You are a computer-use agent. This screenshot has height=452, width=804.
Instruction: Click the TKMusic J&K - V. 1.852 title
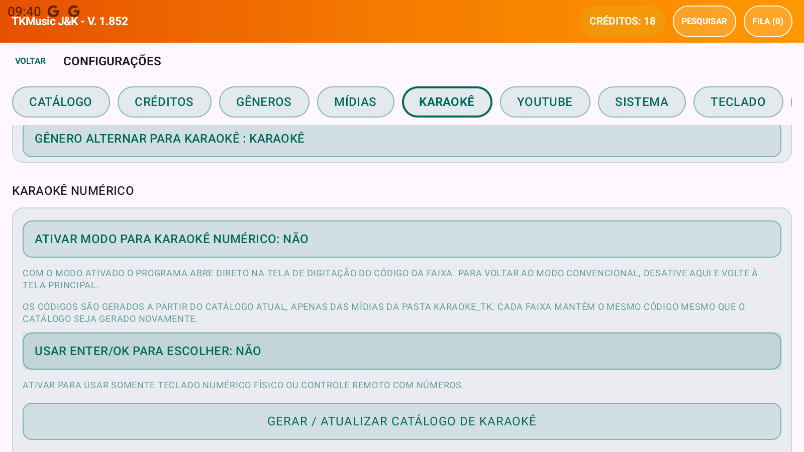[x=70, y=22]
